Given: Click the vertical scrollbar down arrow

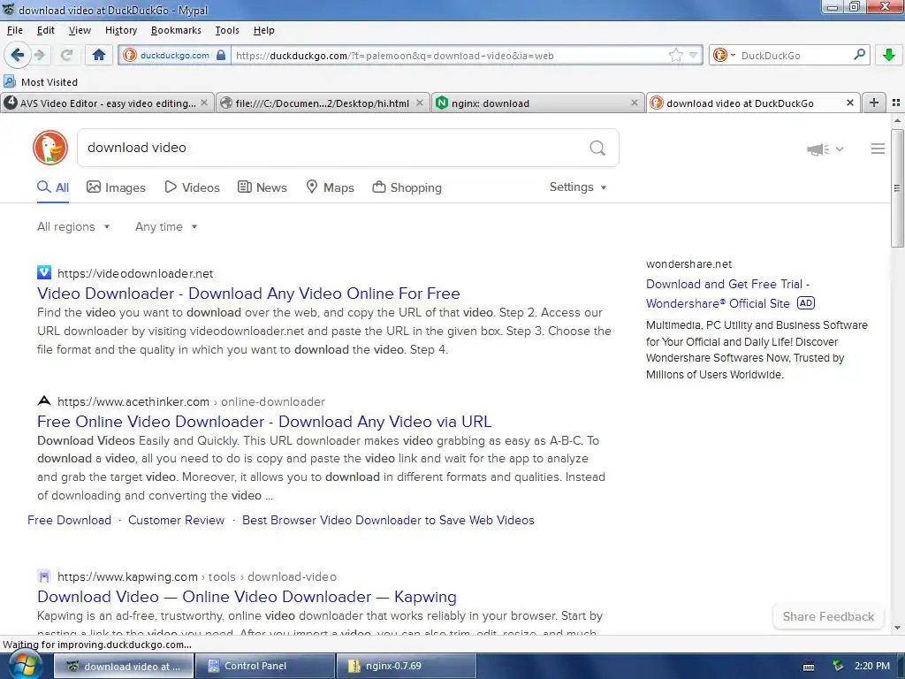Looking at the screenshot, I should tap(897, 628).
